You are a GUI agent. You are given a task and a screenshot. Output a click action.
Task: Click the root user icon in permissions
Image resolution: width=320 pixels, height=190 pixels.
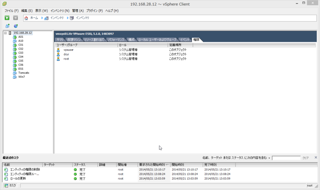(x=58, y=59)
